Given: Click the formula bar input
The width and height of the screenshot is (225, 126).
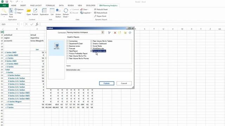Looking at the screenshot, I should click(x=132, y=24).
